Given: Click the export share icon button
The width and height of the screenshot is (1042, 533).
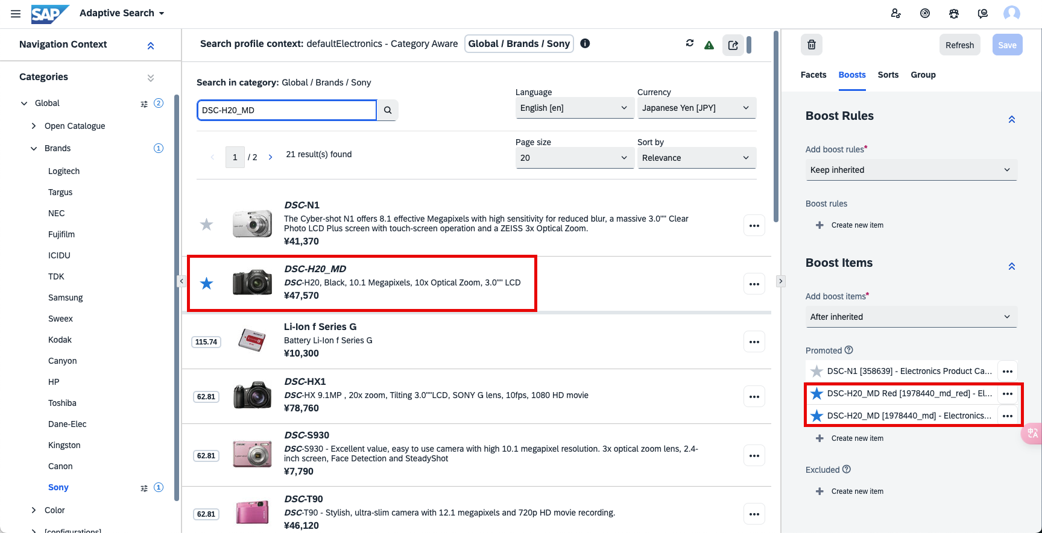Looking at the screenshot, I should click(x=733, y=45).
